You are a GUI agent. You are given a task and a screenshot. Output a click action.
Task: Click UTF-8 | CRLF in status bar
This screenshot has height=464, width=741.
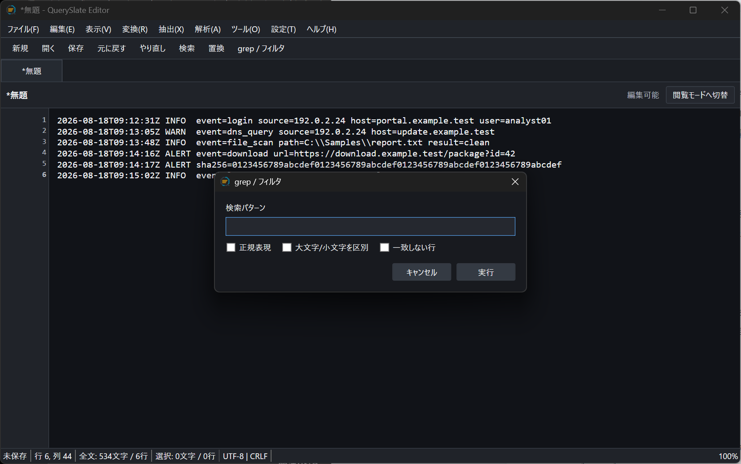pyautogui.click(x=245, y=456)
